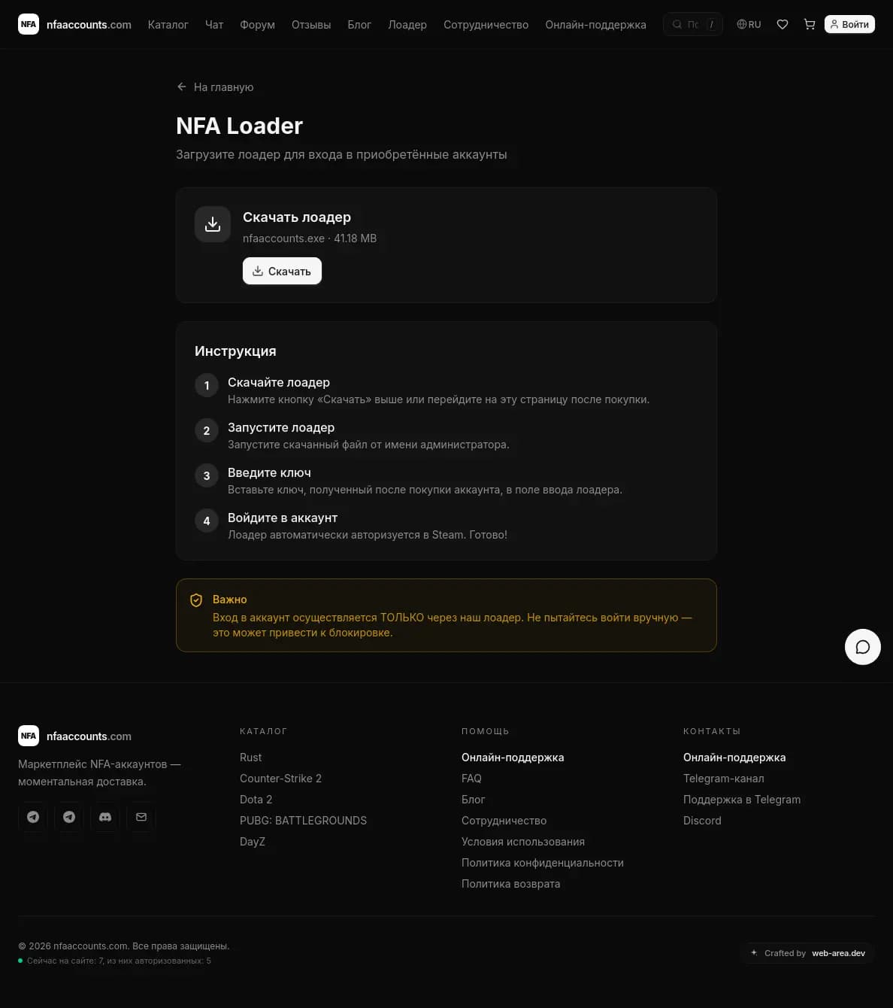The width and height of the screenshot is (893, 1008).
Task: Click the NFA logo in the header
Action: tap(29, 24)
